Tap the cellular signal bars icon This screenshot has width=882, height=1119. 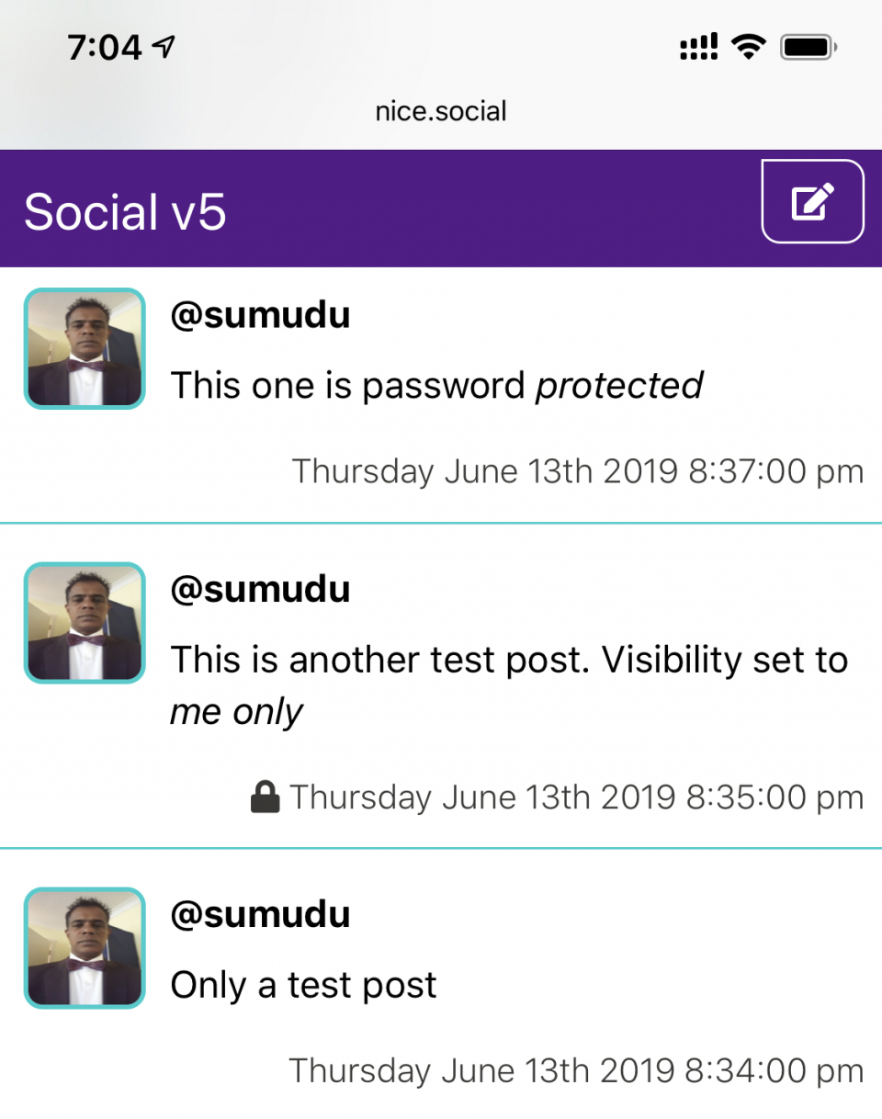click(700, 46)
